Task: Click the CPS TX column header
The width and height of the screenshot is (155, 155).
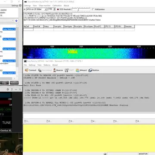Action: click(109, 26)
